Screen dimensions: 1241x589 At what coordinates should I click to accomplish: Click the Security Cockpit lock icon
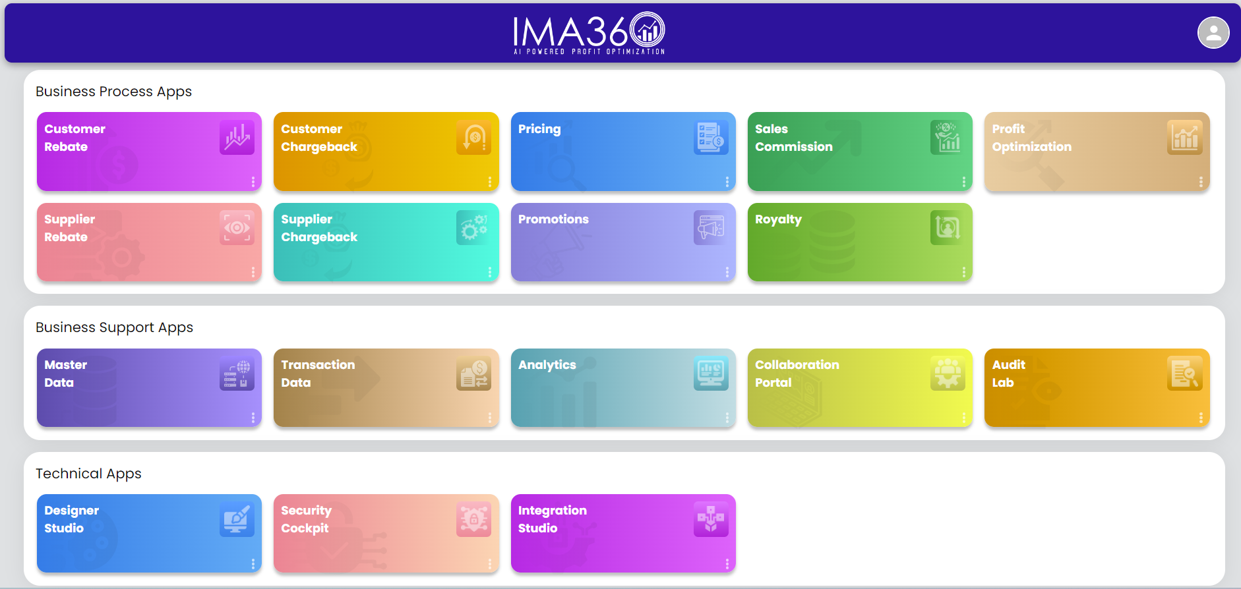click(473, 519)
